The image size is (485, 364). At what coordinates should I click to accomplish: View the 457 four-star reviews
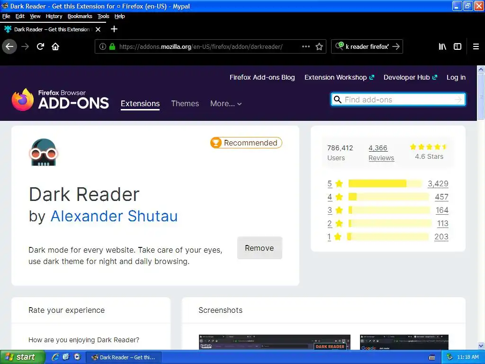(441, 197)
